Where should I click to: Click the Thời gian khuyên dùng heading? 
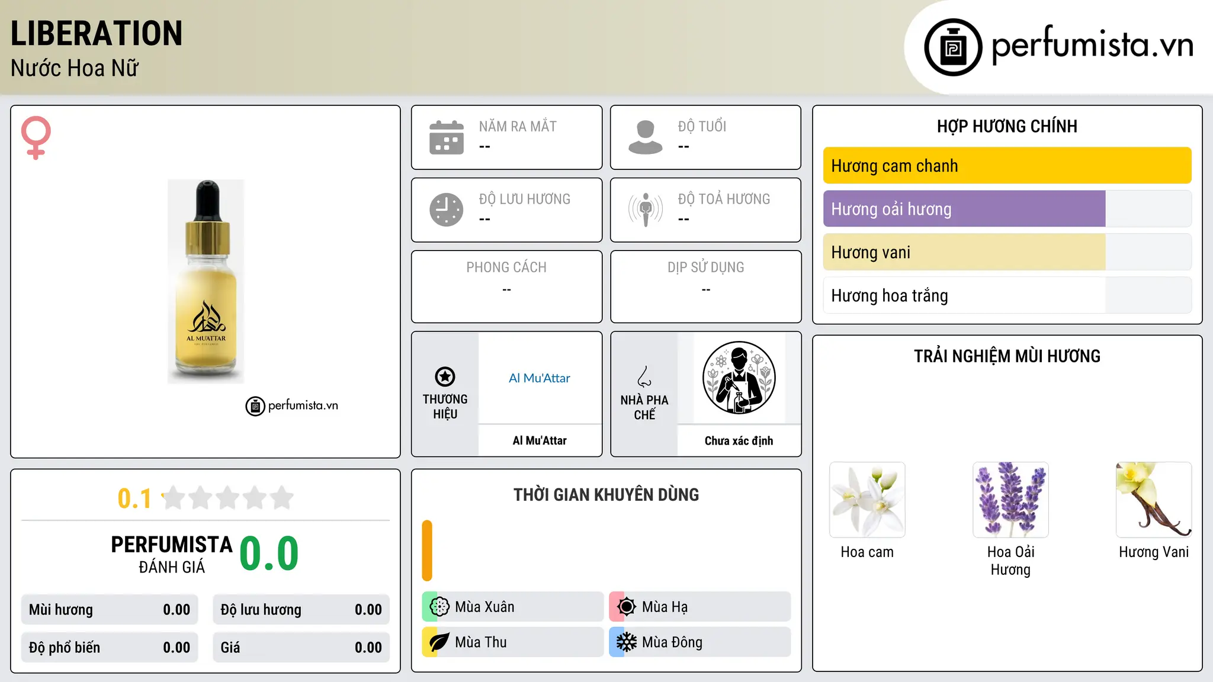[x=606, y=494]
